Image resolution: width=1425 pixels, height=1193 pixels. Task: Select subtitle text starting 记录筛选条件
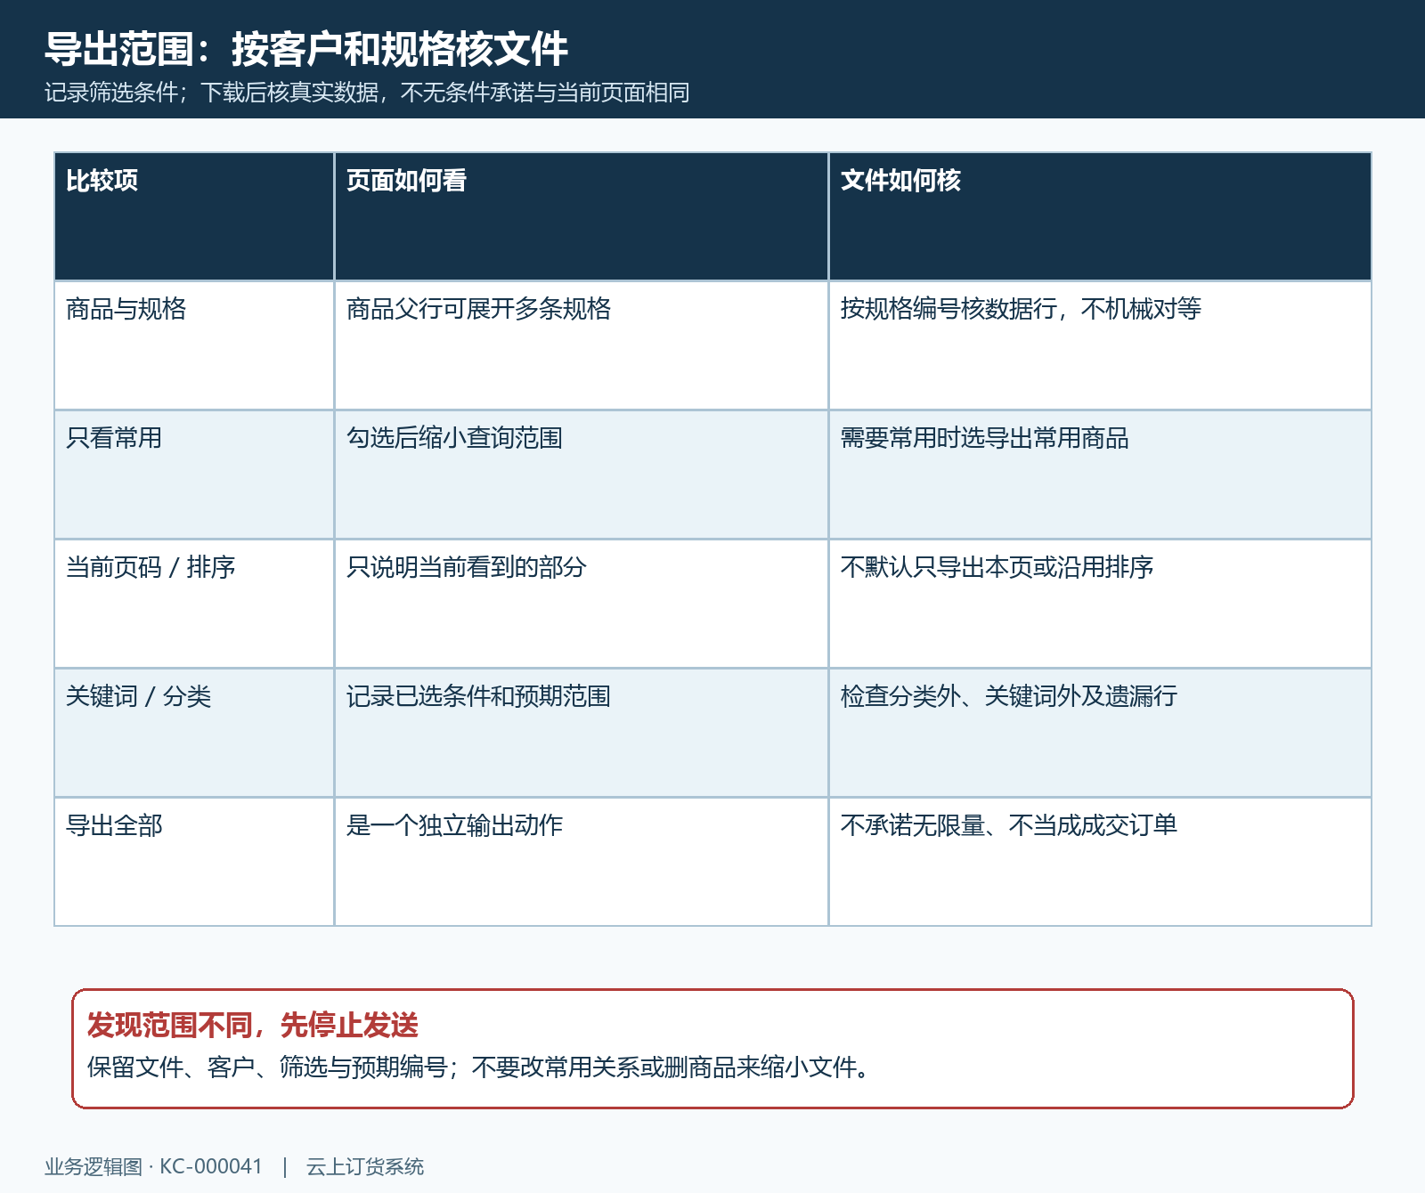[x=367, y=93]
